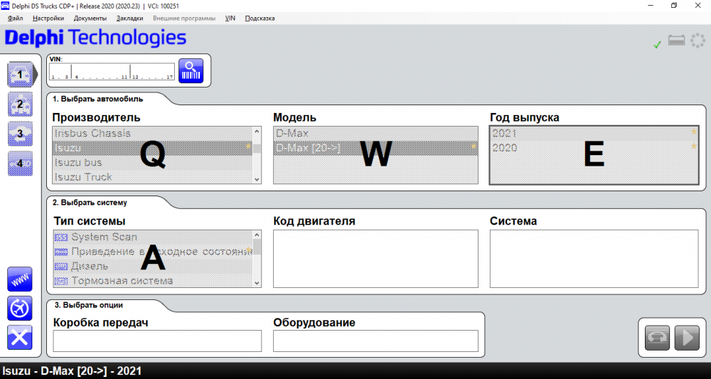Click the phone help button at bottom right
The height and width of the screenshot is (379, 711).
(x=658, y=338)
